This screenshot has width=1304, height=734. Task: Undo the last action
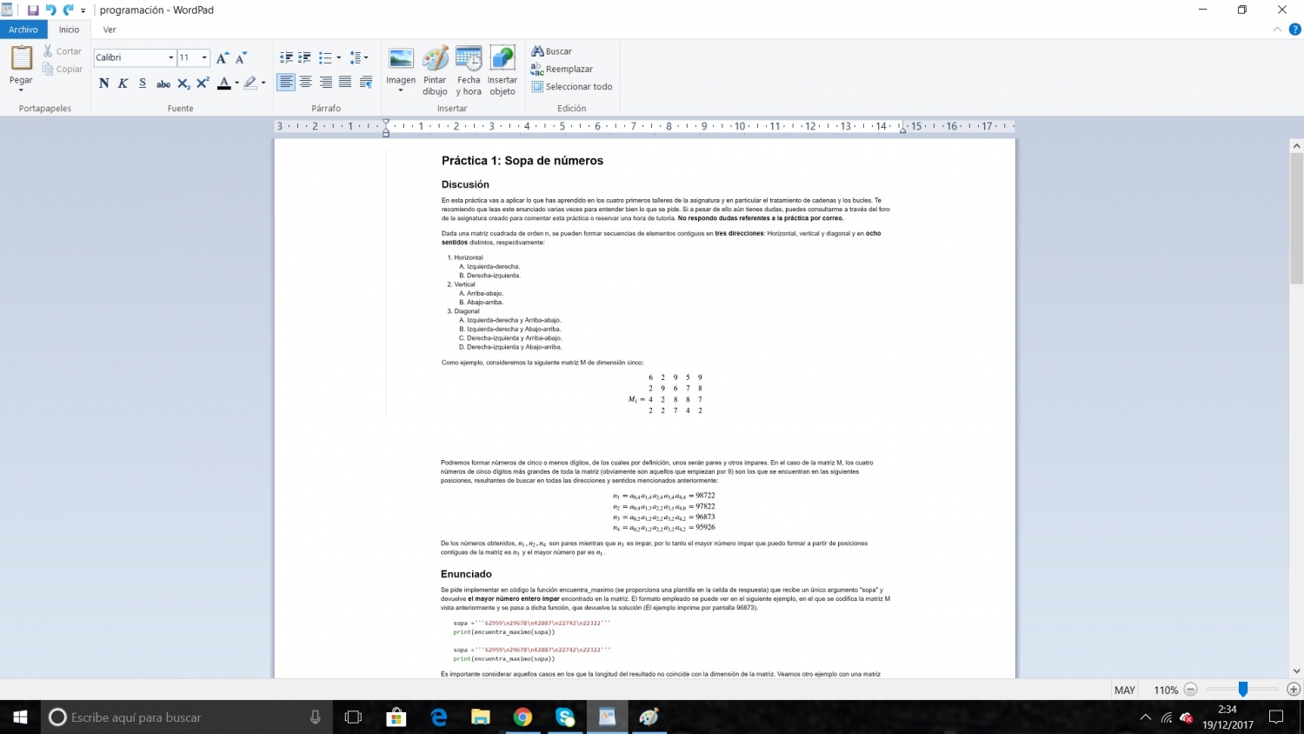(50, 10)
